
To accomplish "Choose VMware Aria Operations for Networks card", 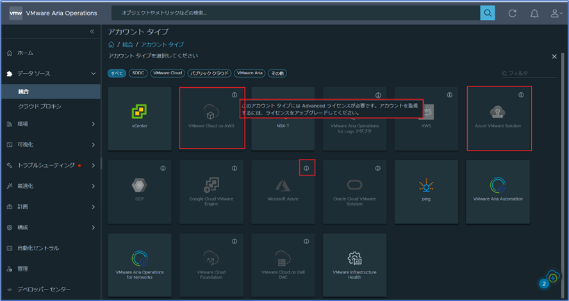I will coord(140,265).
